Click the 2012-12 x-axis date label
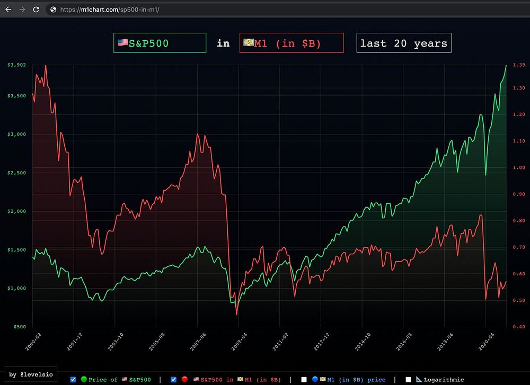 click(x=322, y=342)
